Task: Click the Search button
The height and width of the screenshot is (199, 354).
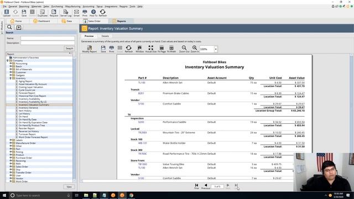Action: coord(69,48)
